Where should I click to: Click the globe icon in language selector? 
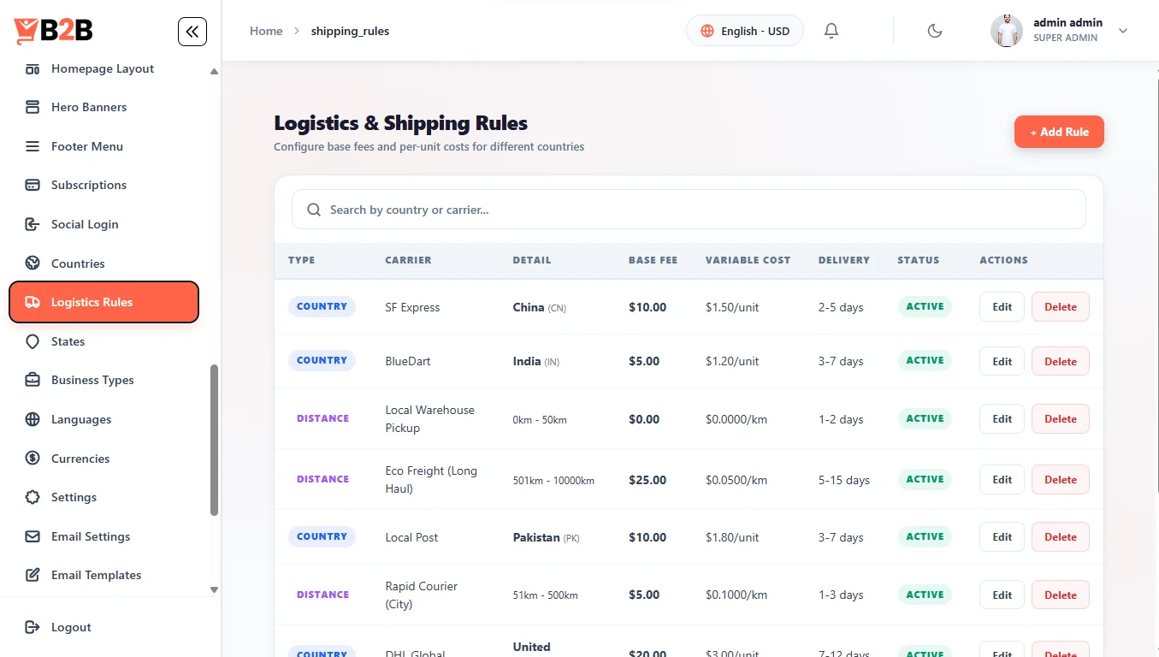click(x=707, y=31)
